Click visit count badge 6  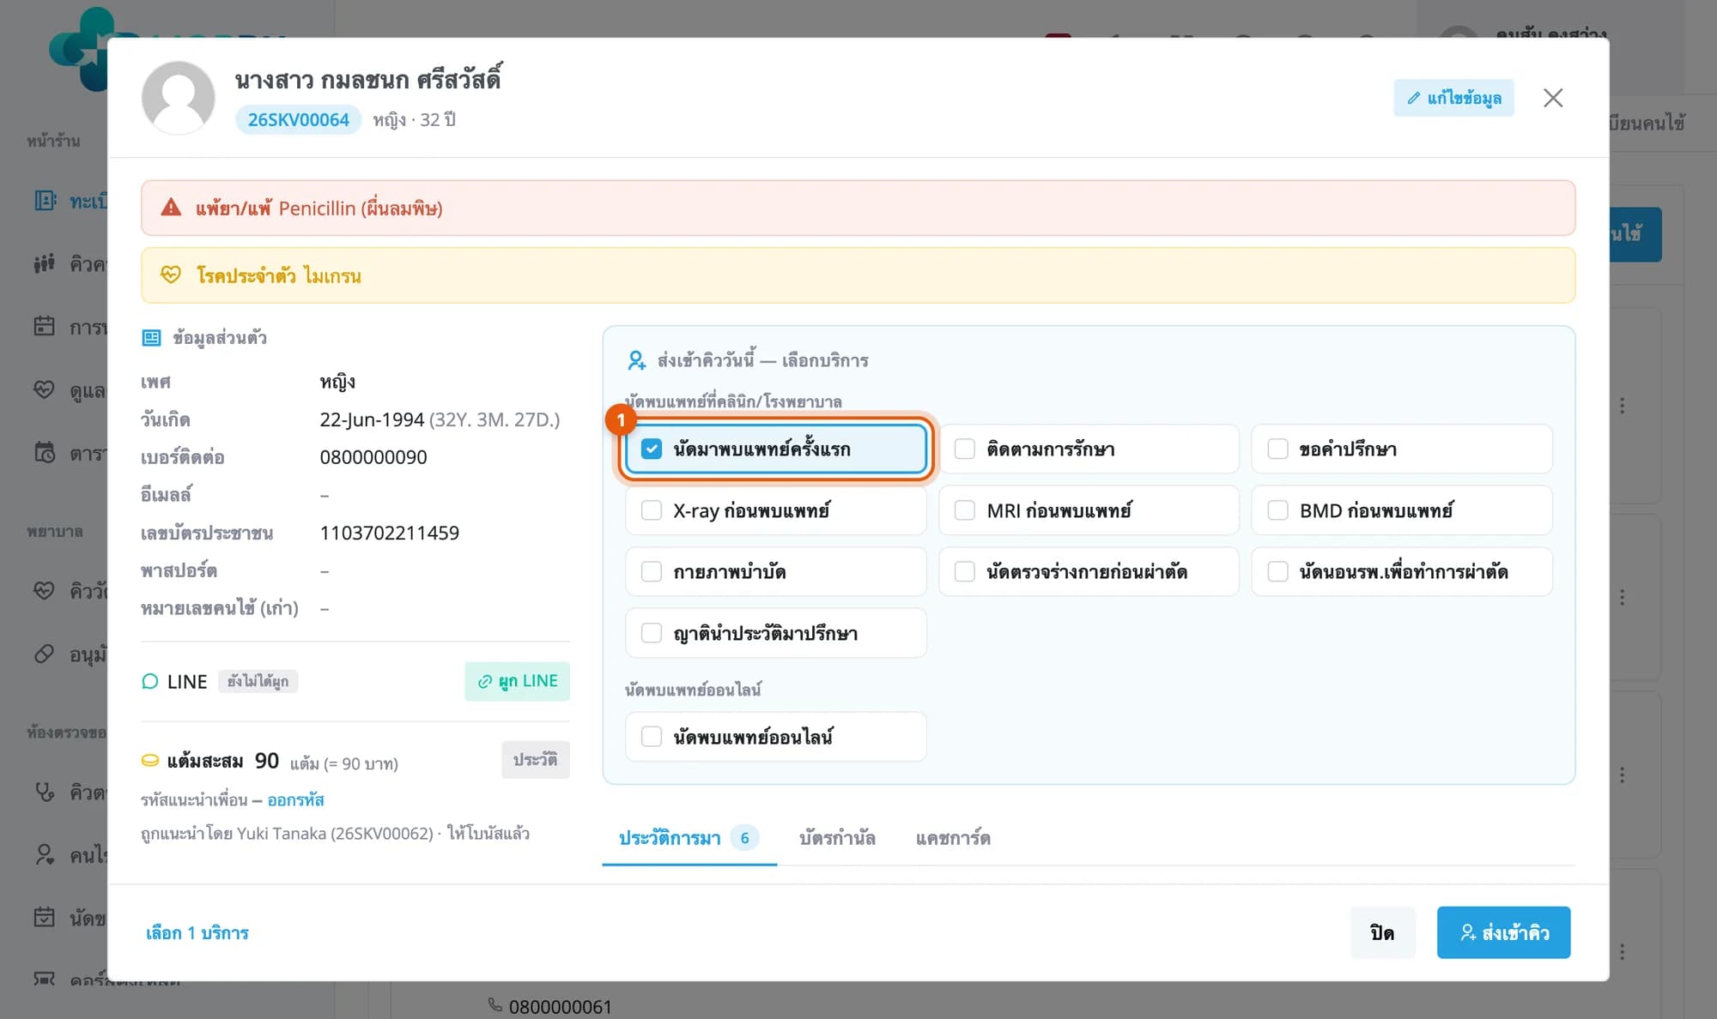[744, 838]
